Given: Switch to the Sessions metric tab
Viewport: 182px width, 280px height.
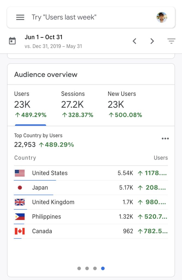Looking at the screenshot, I should click(x=77, y=105).
